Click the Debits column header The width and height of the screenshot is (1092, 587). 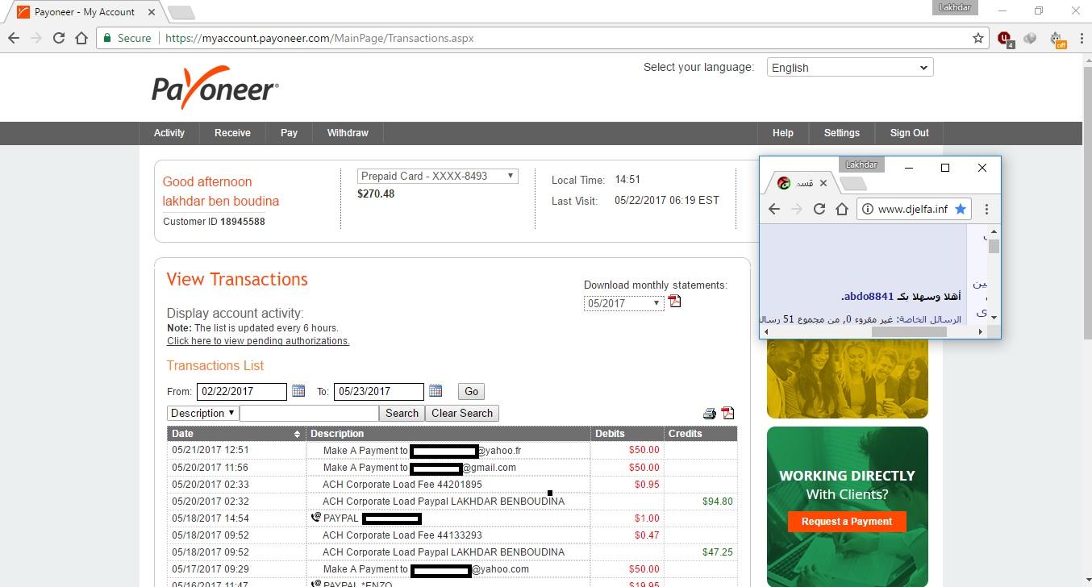[x=627, y=434]
